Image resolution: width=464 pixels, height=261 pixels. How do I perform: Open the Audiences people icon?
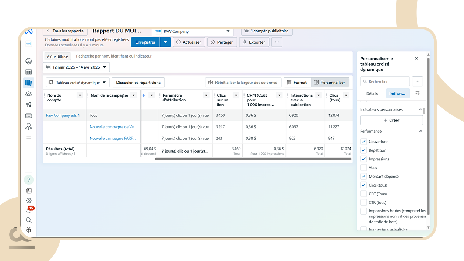[29, 94]
